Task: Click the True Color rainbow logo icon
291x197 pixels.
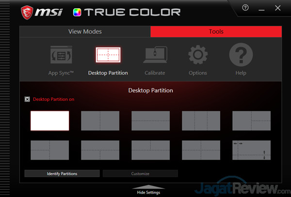Action: click(77, 12)
